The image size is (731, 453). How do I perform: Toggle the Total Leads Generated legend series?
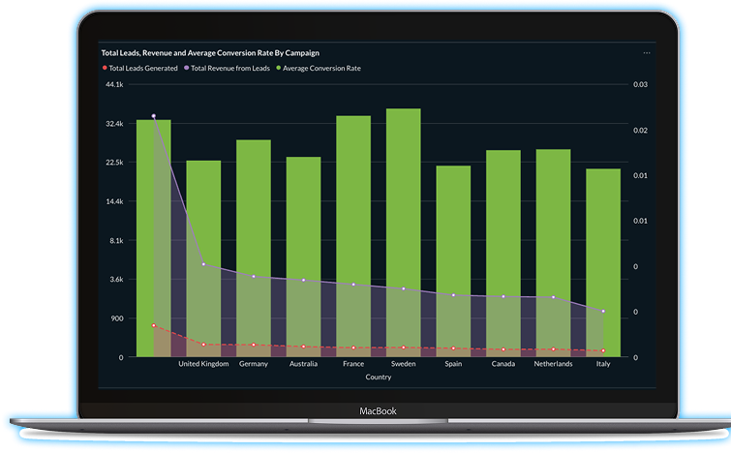point(142,69)
